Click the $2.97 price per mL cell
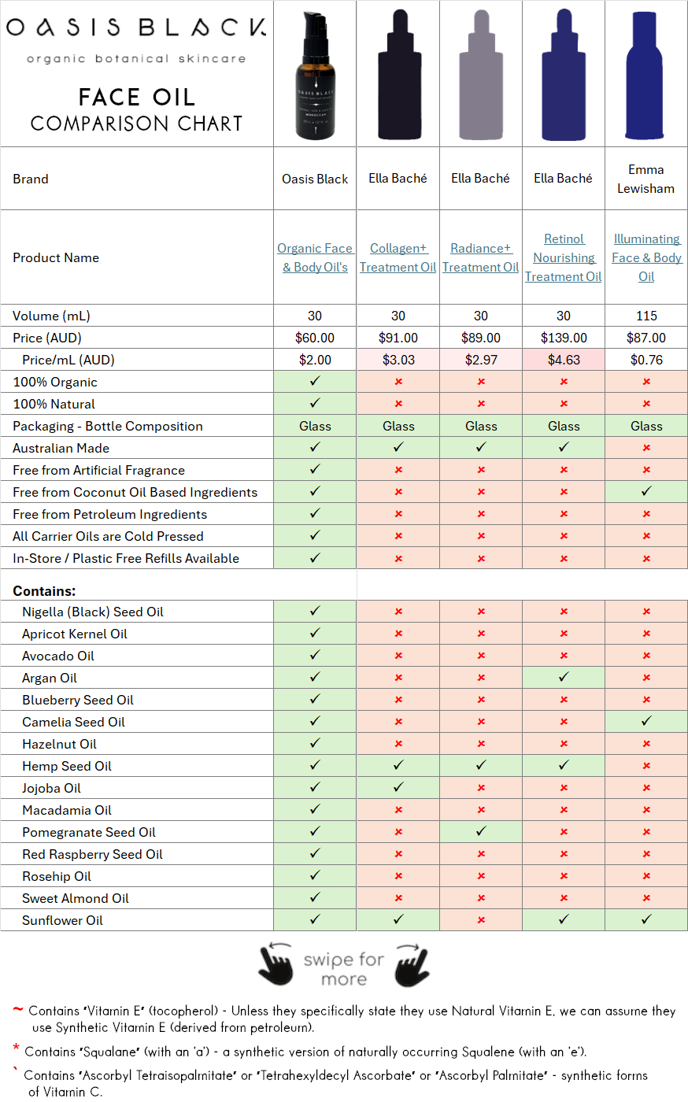This screenshot has height=1102, width=688. (481, 360)
